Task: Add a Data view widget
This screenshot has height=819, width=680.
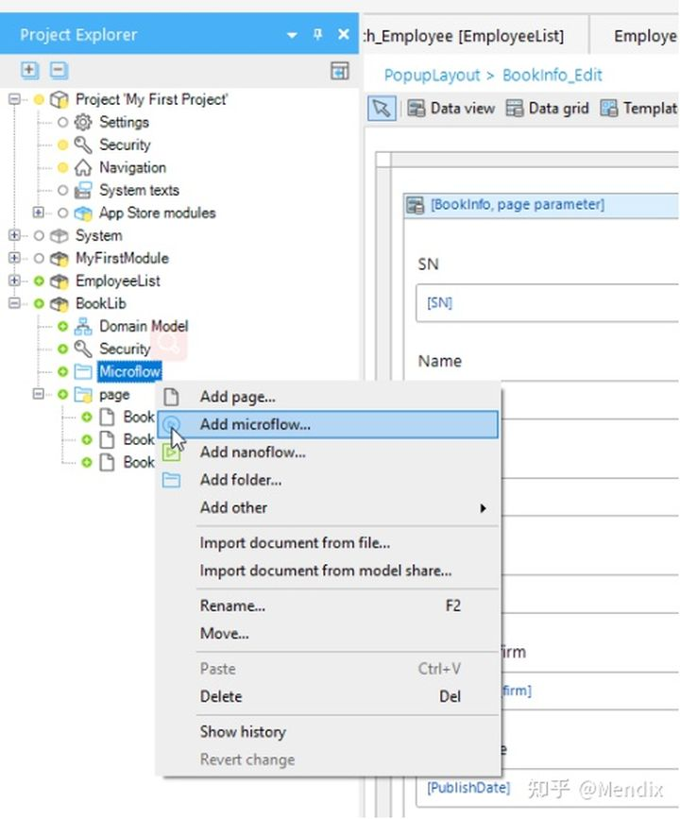Action: 450,109
